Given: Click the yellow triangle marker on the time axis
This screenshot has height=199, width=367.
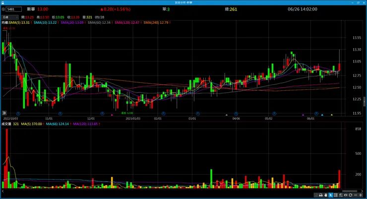Looking at the screenshot, I should [x=331, y=115].
